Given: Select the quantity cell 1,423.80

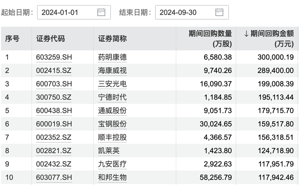Looking at the screenshot, I should tap(218, 151).
